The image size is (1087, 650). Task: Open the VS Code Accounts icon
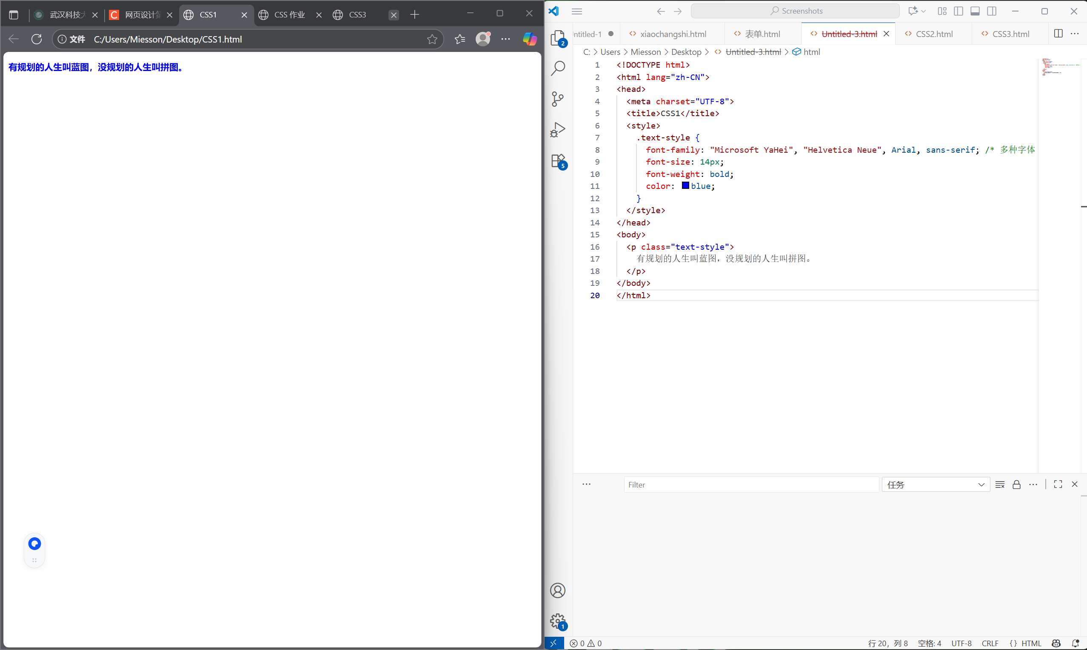[557, 590]
